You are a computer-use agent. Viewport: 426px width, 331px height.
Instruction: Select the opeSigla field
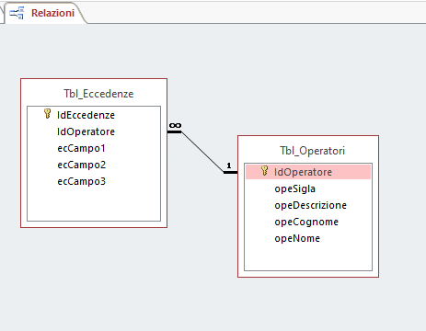point(294,188)
